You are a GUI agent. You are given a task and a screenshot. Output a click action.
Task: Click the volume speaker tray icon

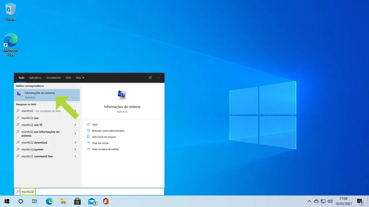point(330,201)
